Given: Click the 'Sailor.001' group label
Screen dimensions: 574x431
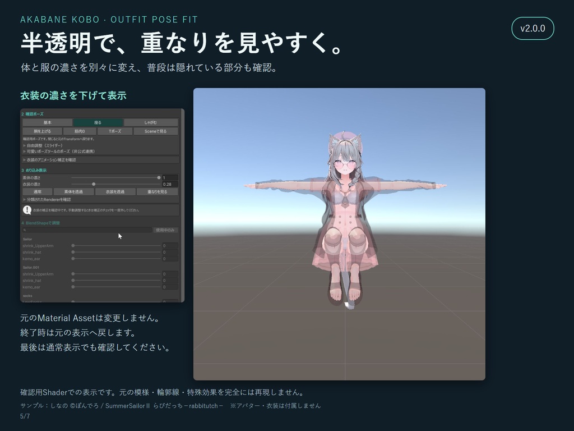Looking at the screenshot, I should click(31, 268).
